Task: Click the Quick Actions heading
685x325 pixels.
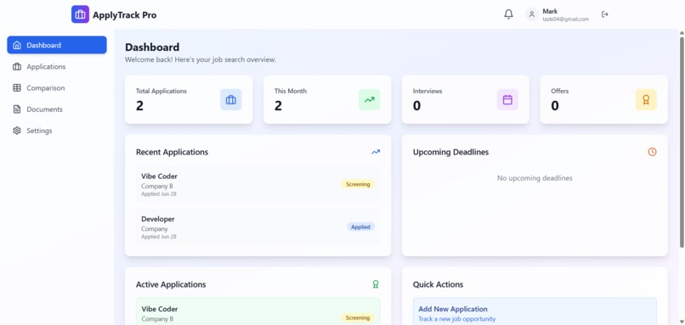Action: (x=439, y=284)
